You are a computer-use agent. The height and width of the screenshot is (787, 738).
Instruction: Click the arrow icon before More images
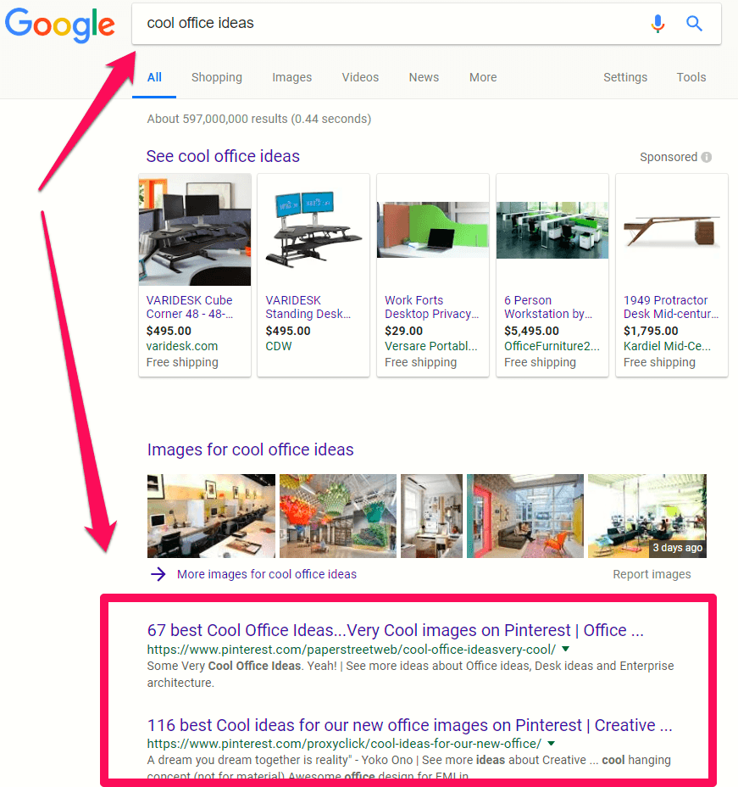[x=158, y=574]
